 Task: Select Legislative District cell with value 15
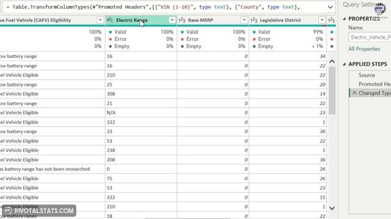(288, 197)
